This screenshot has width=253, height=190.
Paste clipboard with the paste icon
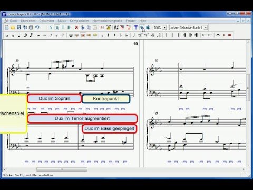(95, 27)
